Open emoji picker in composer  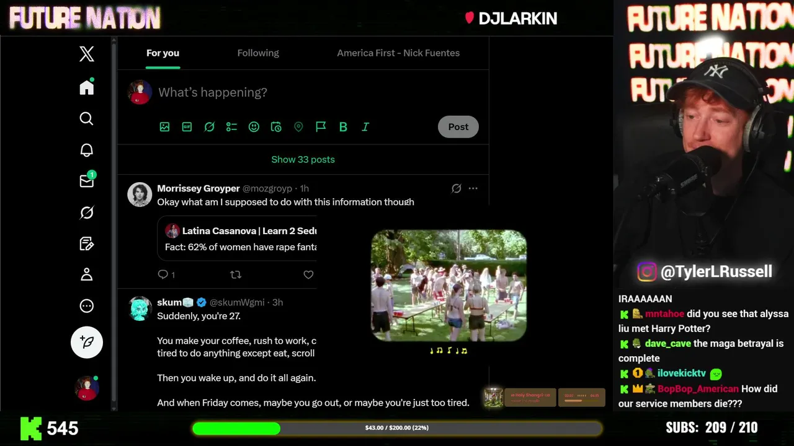click(x=254, y=126)
